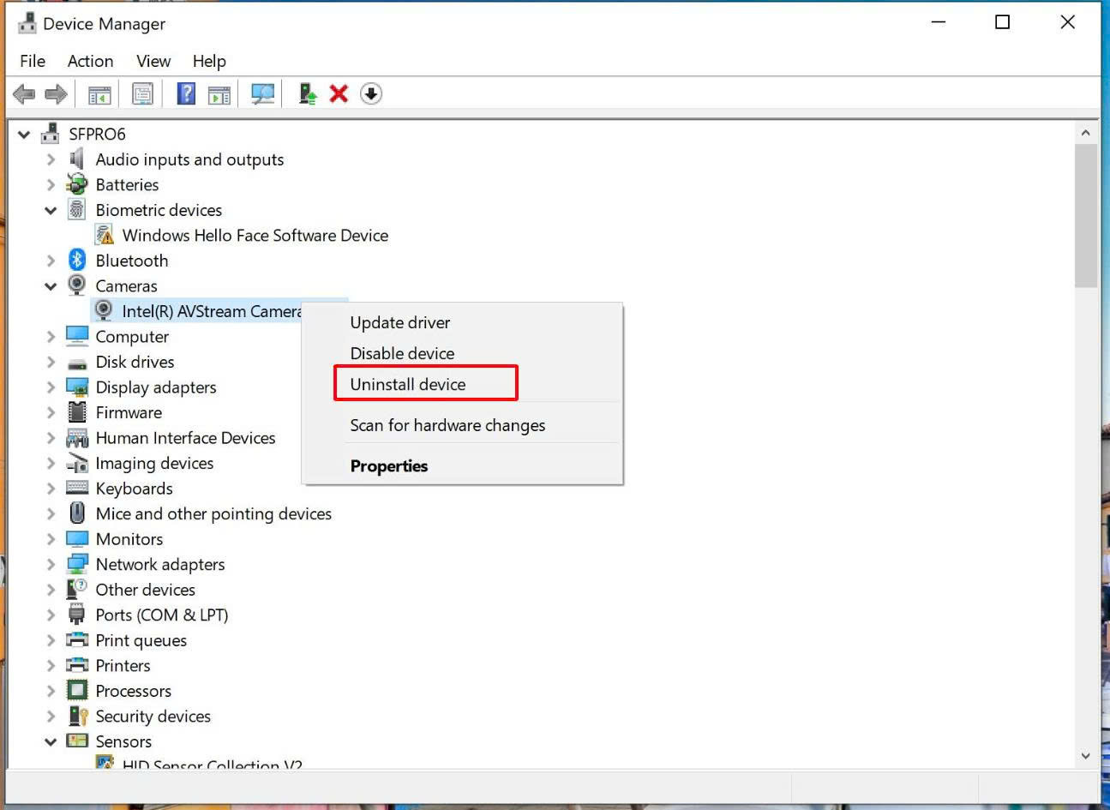Image resolution: width=1110 pixels, height=810 pixels.
Task: Select Windows Hello Face Software Device
Action: (x=255, y=235)
